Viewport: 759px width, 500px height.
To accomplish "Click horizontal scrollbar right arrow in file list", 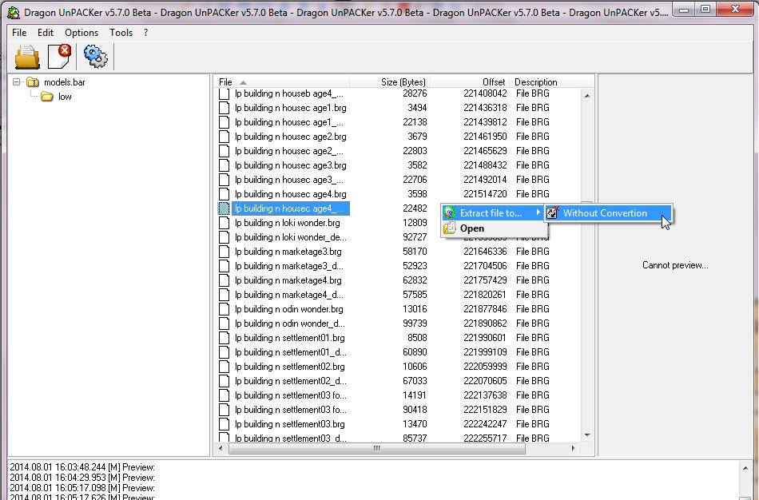I will (x=573, y=448).
